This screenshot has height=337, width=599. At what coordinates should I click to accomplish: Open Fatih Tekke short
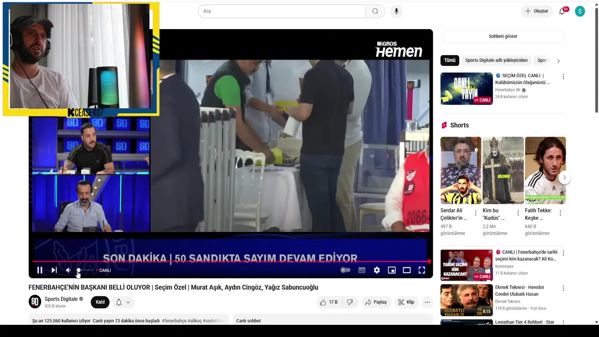coord(545,170)
